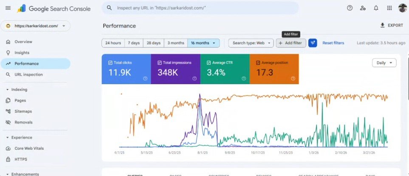Click the Export download icon
Viewport: 409px width, 176px height.
click(383, 25)
